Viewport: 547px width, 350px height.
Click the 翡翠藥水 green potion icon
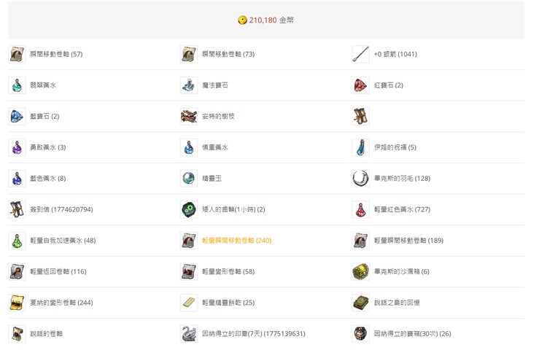click(17, 85)
